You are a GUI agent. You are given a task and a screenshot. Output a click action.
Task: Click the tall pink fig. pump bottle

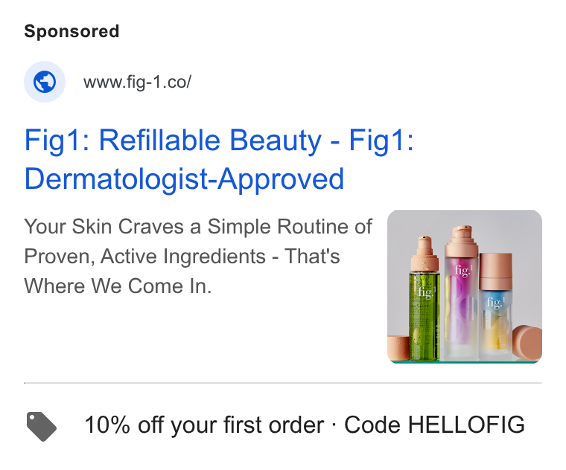pyautogui.click(x=461, y=293)
